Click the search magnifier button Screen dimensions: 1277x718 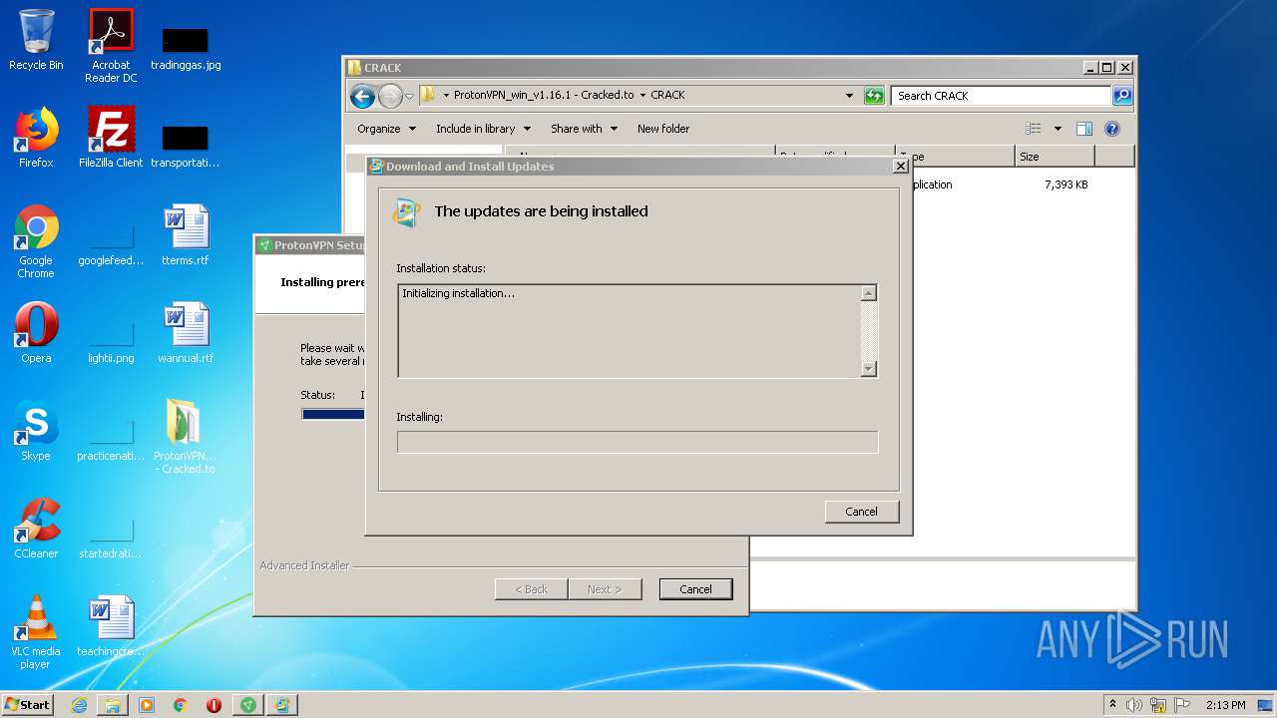[1122, 96]
